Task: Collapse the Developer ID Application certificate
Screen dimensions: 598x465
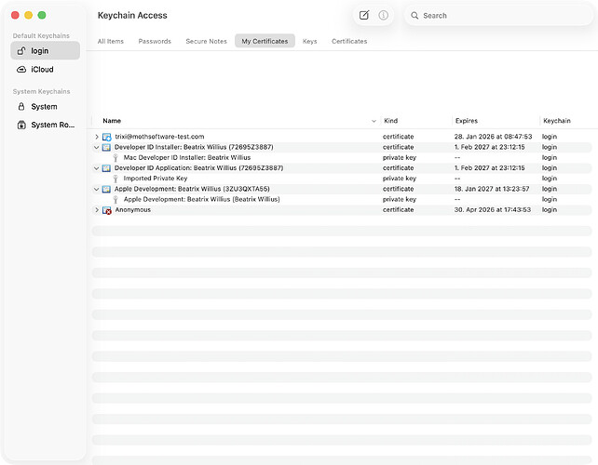Action: pyautogui.click(x=97, y=168)
